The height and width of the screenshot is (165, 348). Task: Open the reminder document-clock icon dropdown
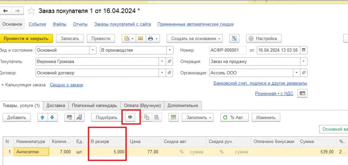coord(128,39)
